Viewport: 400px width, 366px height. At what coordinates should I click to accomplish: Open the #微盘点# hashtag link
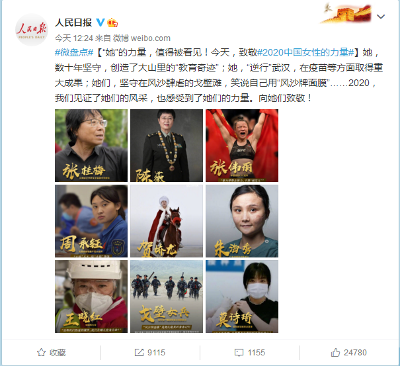coord(74,52)
